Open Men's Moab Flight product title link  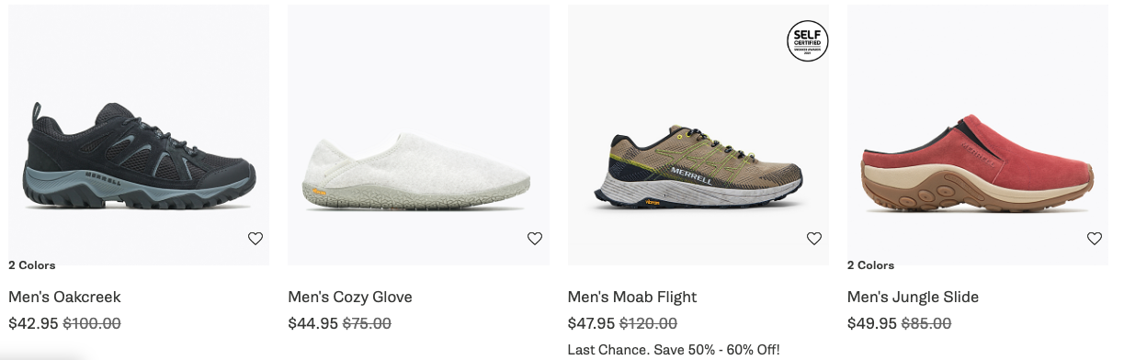point(632,297)
